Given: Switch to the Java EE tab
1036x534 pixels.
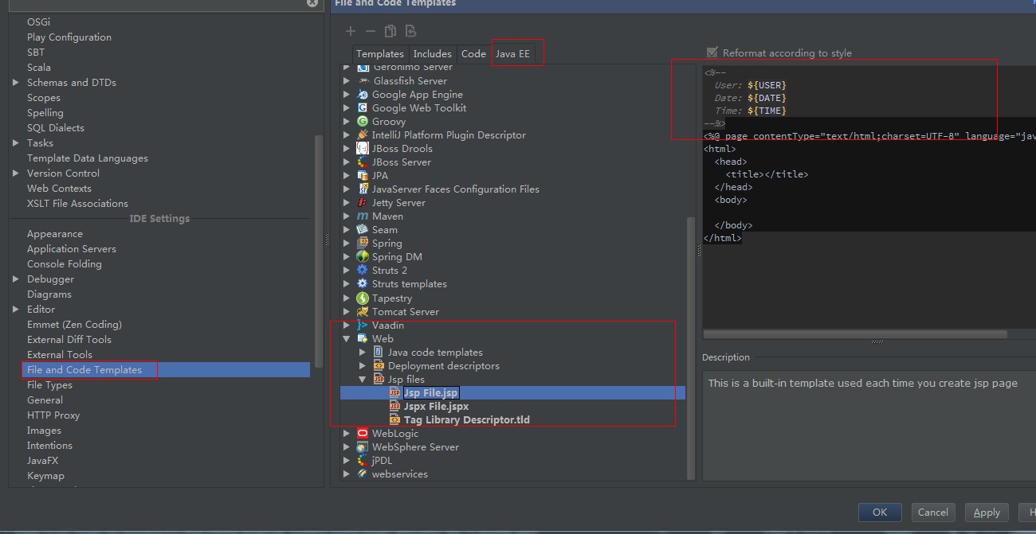Looking at the screenshot, I should tap(512, 54).
